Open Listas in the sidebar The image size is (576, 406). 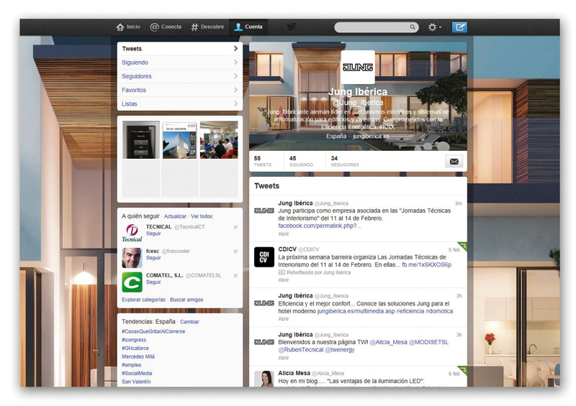point(179,103)
